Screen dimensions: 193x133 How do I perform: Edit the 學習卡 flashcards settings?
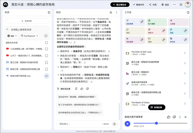pos(164,31)
